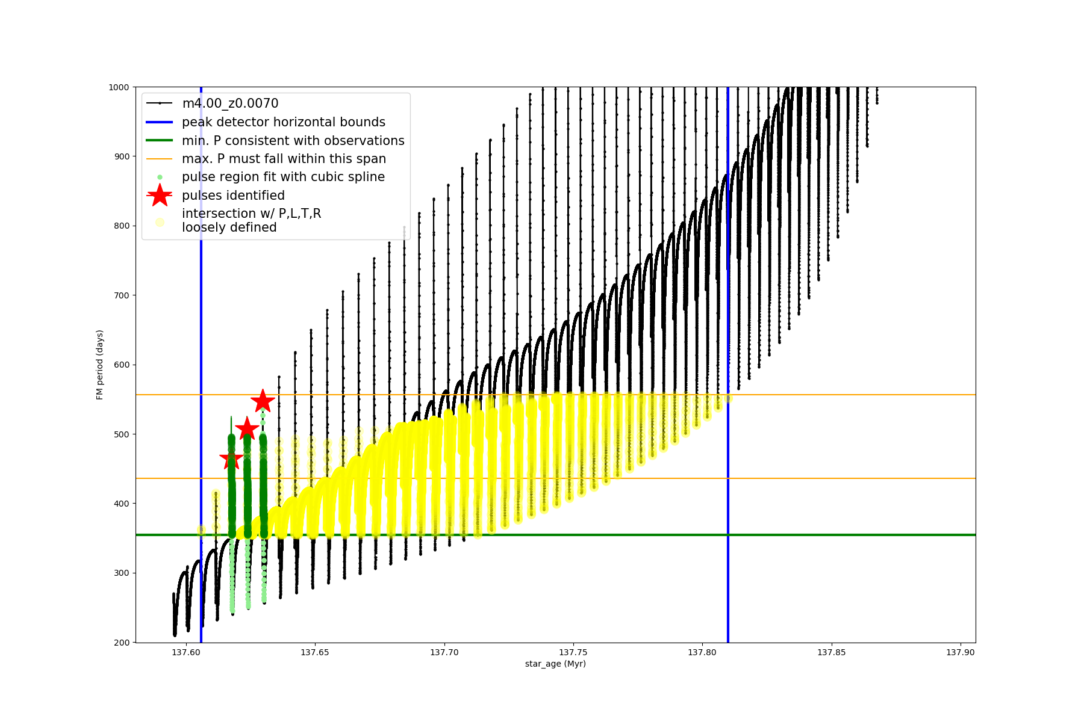
Task: Click the light green dot in the legend
Action: point(160,177)
